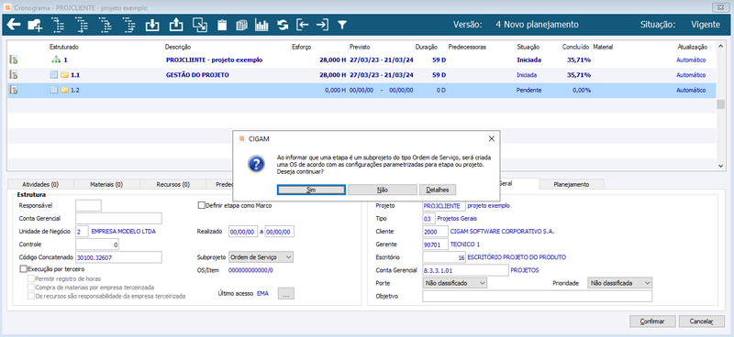This screenshot has width=734, height=337.
Task: Switch to the Planejamento tab
Action: (571, 185)
